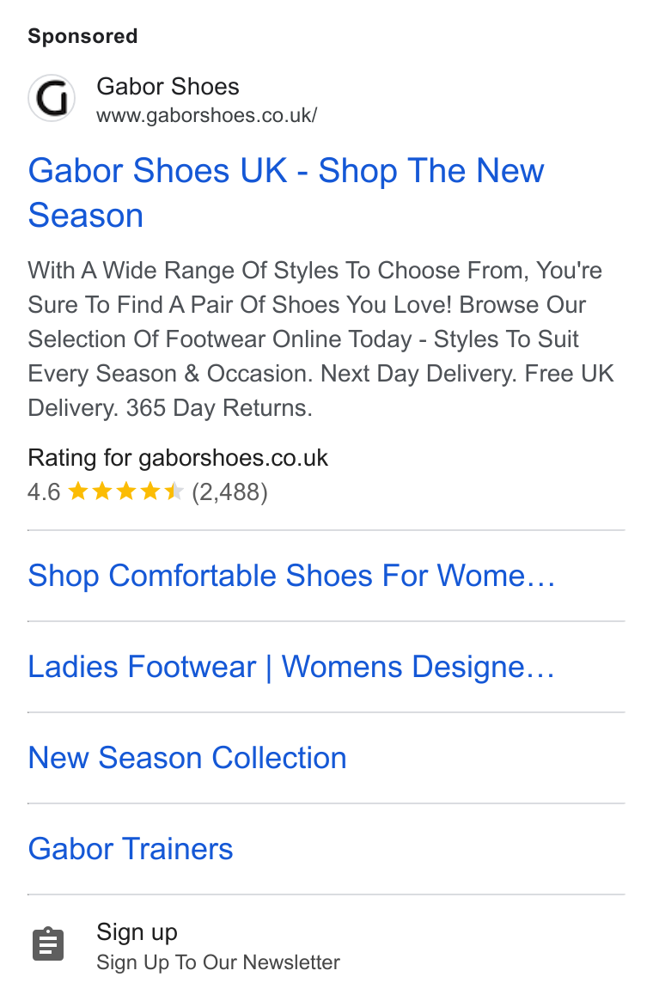653x995 pixels.
Task: Click the Sponsored label
Action: [x=82, y=36]
